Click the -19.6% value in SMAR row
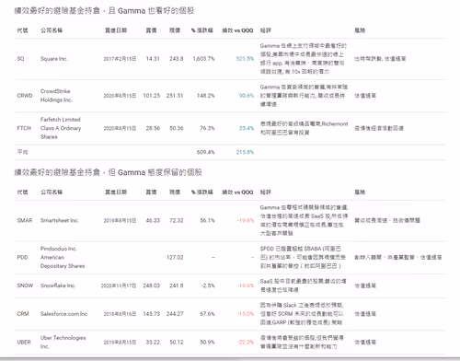Image resolution: width=460 pixels, height=361 pixels. tap(246, 220)
